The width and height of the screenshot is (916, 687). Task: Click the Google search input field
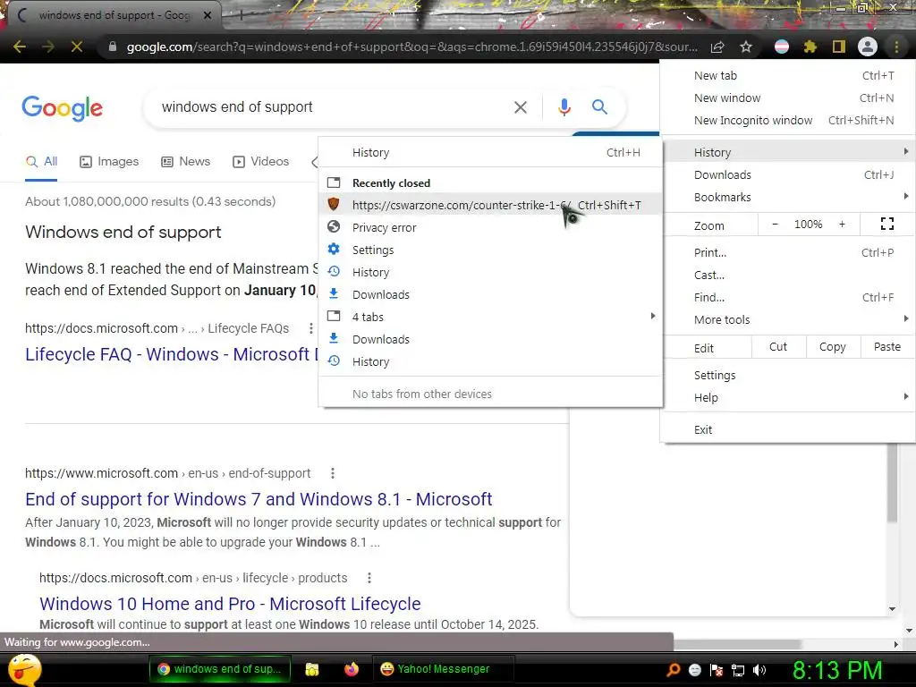tap(333, 107)
